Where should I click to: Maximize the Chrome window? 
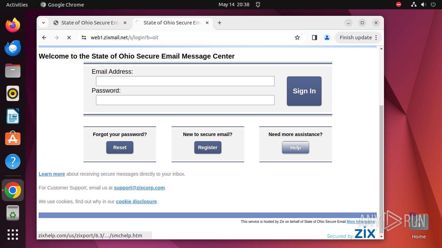362,23
